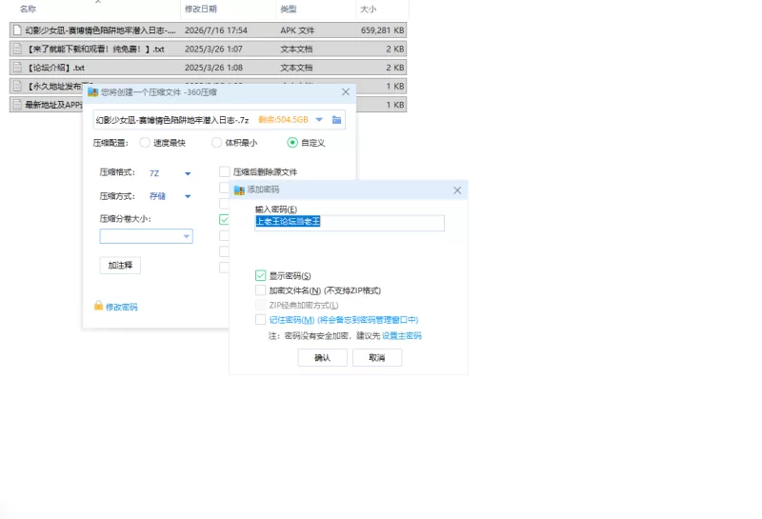Image resolution: width=762 pixels, height=519 pixels.
Task: Click the greyed ZIP经典加密方式(L) checkbox
Action: click(x=260, y=305)
